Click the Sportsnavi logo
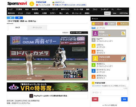 [17, 4]
